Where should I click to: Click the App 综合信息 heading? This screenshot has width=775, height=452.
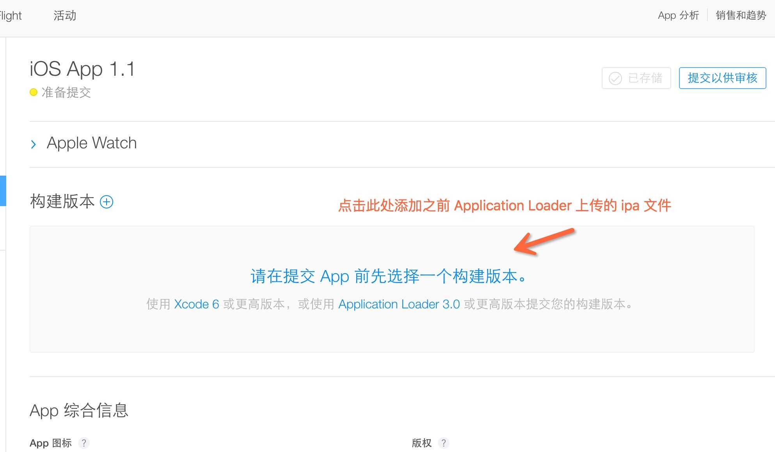click(x=79, y=411)
